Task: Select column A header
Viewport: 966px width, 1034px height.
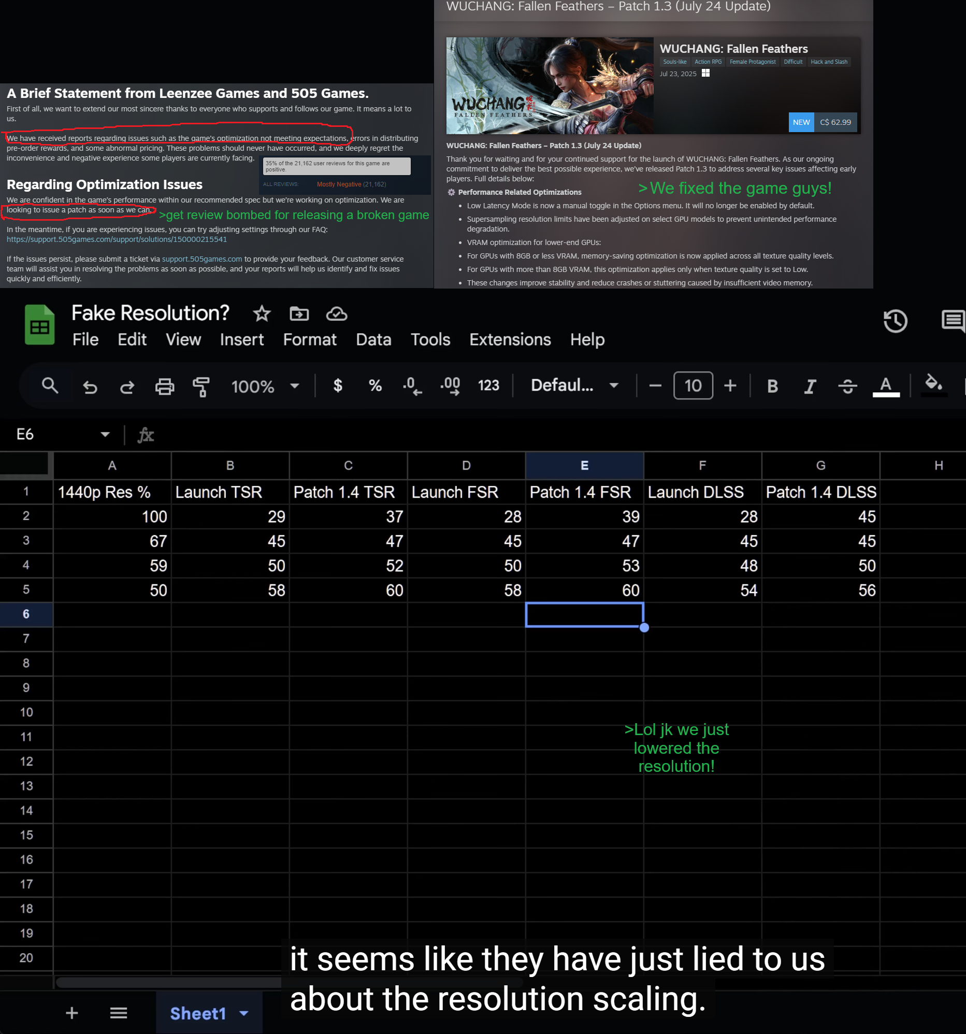Action: pyautogui.click(x=112, y=466)
